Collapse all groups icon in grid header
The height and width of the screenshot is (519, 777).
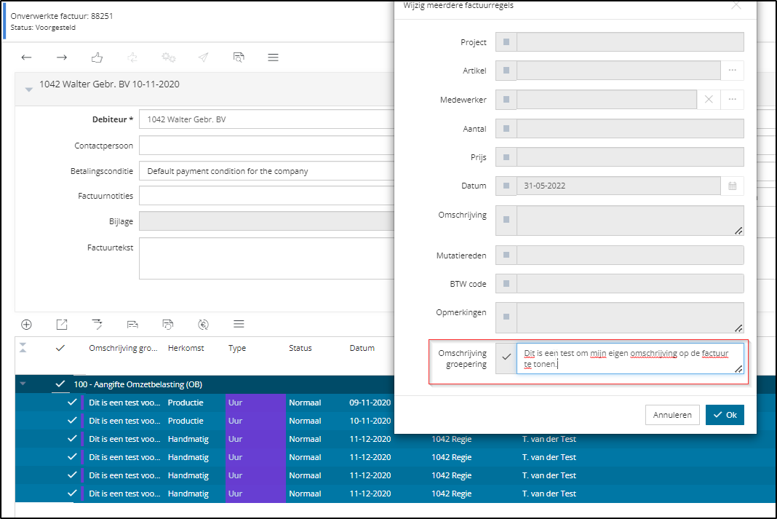23,347
